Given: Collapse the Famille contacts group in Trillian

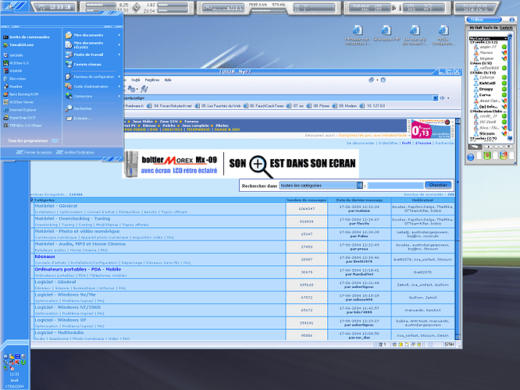Looking at the screenshot, I should coord(471,42).
